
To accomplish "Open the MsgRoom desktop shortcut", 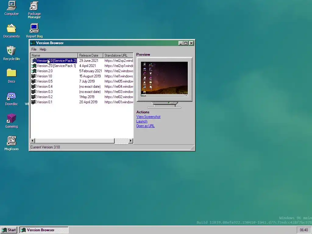I will [11, 143].
